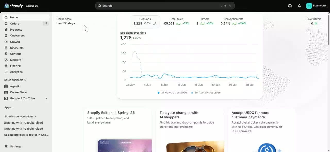This screenshot has height=152, width=330.
Task: Click the Conversion rate sparkline icon
Action: point(234,24)
